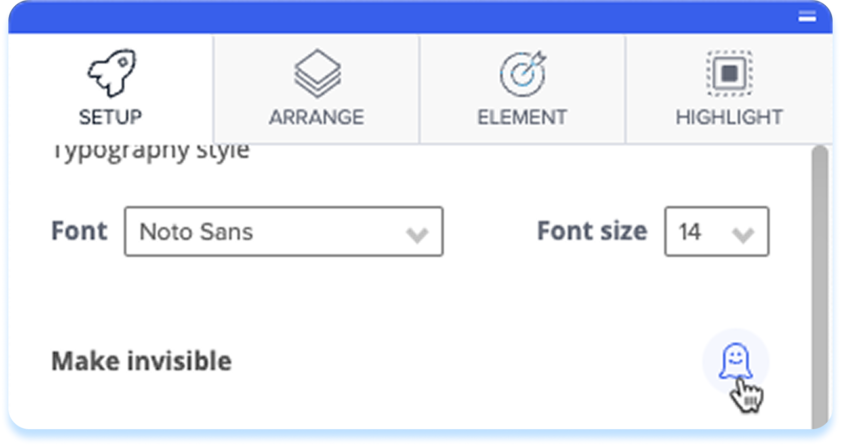Viewport: 841px width, 446px height.
Task: Click the rocket icon on Setup tab
Action: click(x=111, y=74)
